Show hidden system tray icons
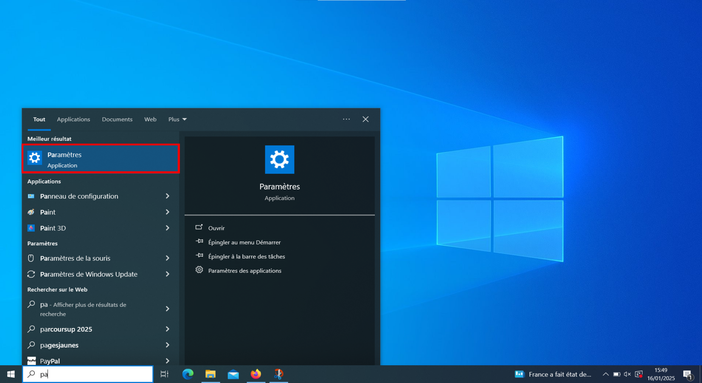Viewport: 702px width, 383px height. coord(606,374)
